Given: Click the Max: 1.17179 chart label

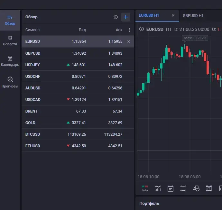Looking at the screenshot, I should pos(195,38).
